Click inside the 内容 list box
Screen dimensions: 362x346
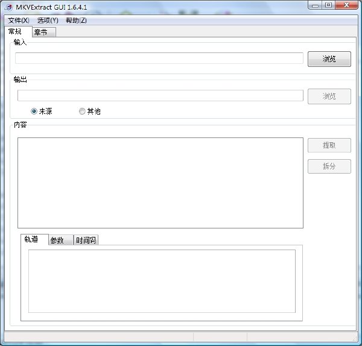point(160,183)
